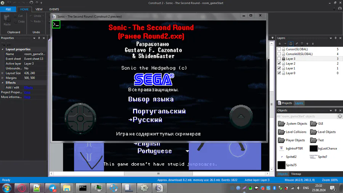Open the Opera browser from taskbar
Viewport: 343px width, 193px height.
tap(22, 188)
